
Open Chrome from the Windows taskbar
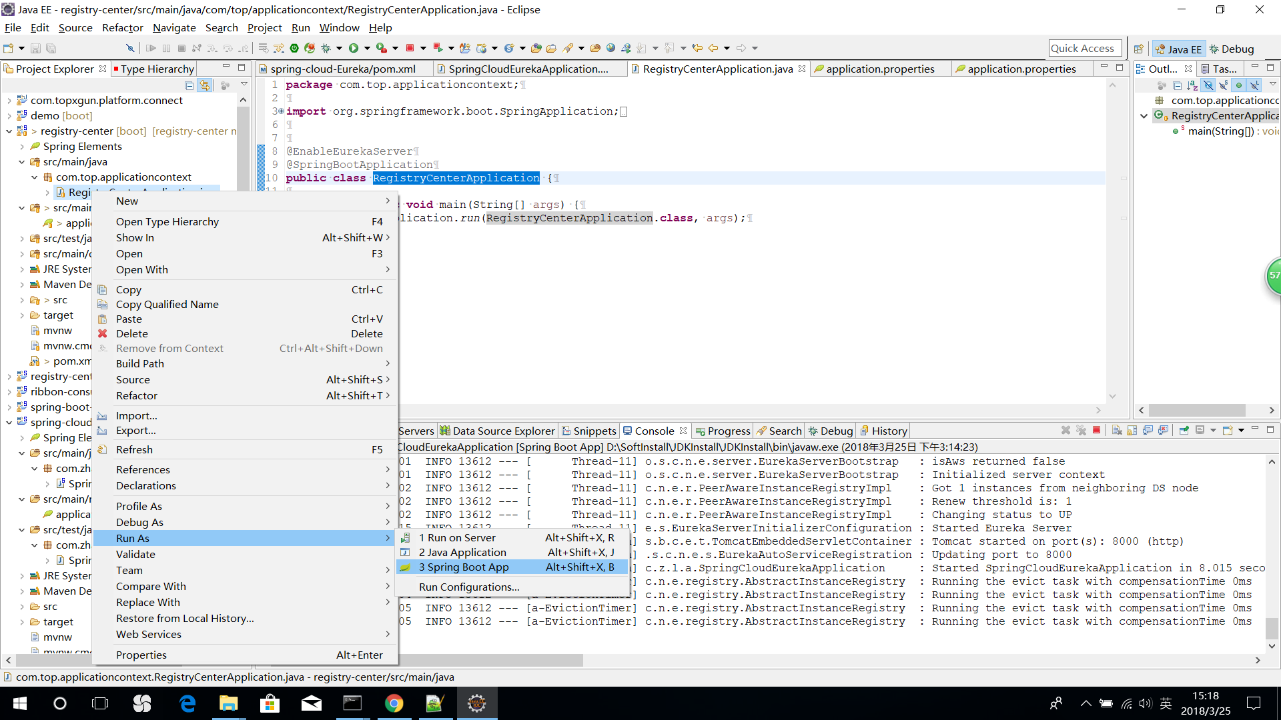[x=394, y=703]
